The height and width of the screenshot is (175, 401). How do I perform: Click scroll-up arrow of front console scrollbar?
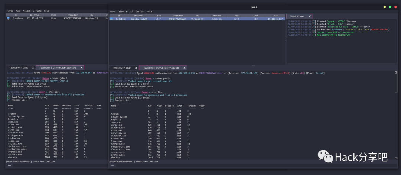click(x=396, y=72)
